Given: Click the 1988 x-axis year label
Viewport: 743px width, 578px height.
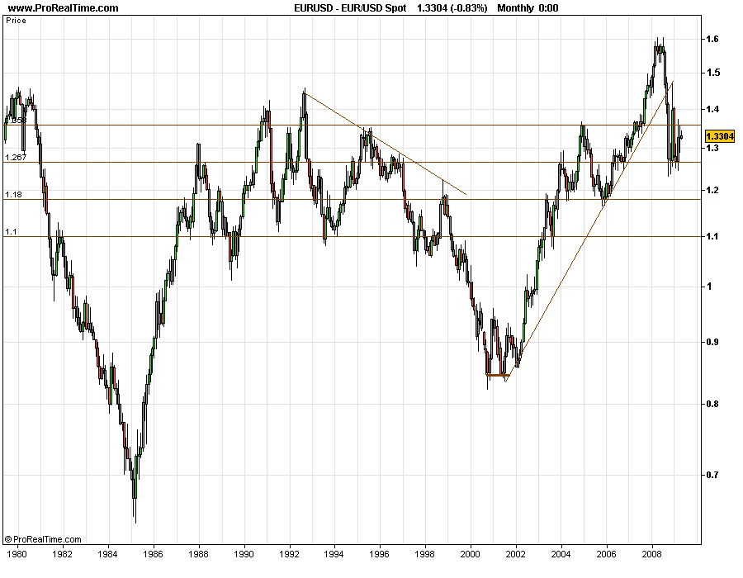Looking at the screenshot, I should [199, 554].
